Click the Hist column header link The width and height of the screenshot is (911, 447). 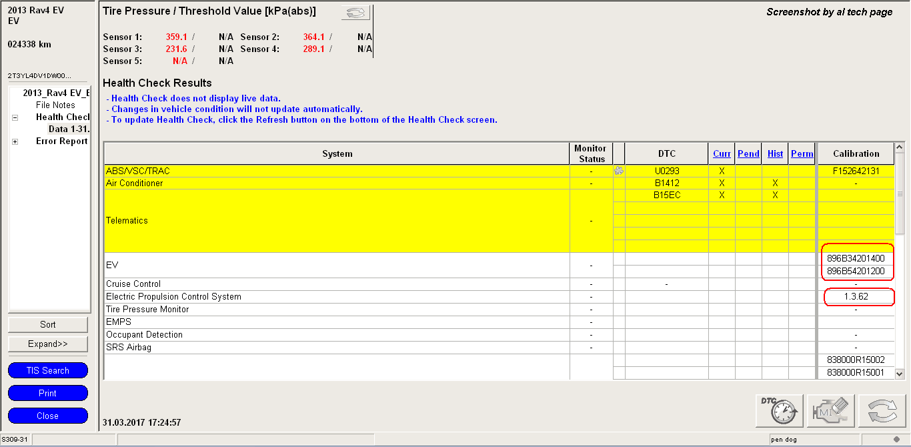click(775, 153)
